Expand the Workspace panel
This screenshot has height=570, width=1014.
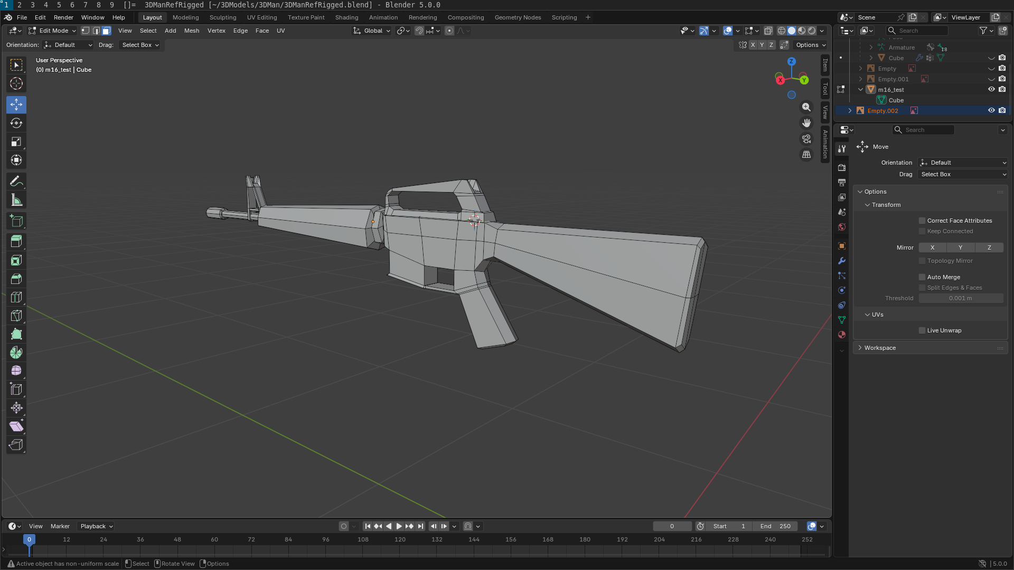coord(879,348)
